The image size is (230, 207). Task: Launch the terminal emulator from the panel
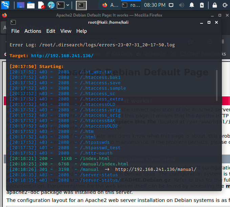click(60, 5)
